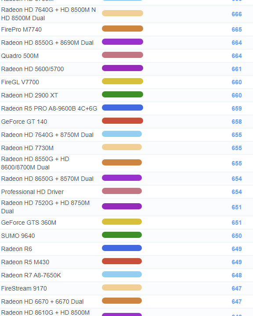Open Radeon HD 7640G + HD 8500M N HD 8500M Dual
This screenshot has height=316, width=253.
(x=48, y=14)
